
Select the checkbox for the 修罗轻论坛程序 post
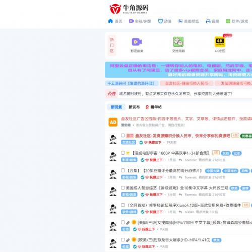click(x=123, y=205)
